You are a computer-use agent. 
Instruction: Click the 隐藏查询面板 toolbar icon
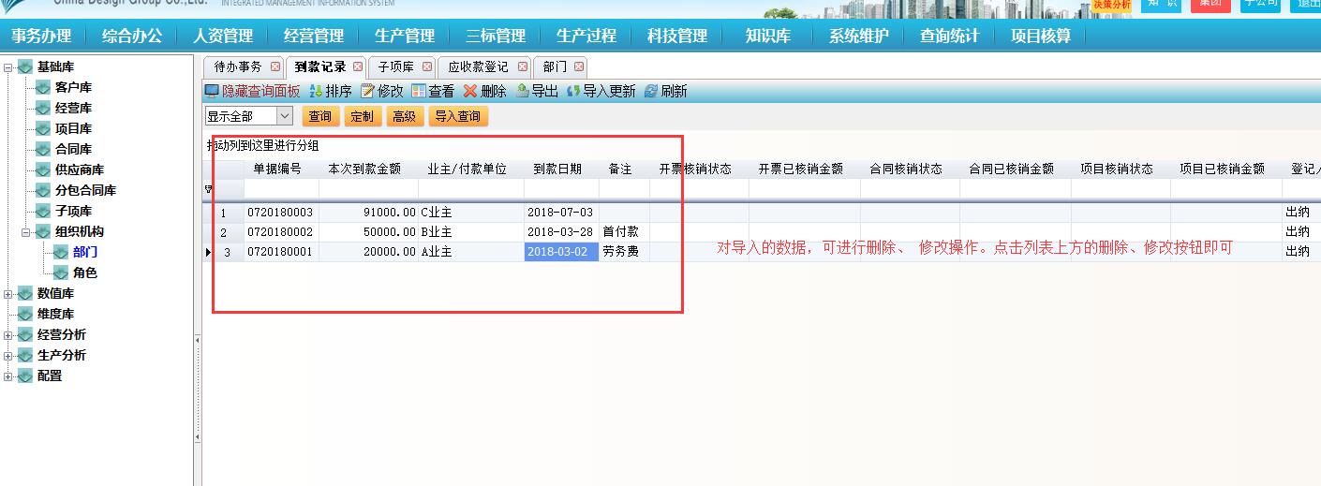coord(212,91)
